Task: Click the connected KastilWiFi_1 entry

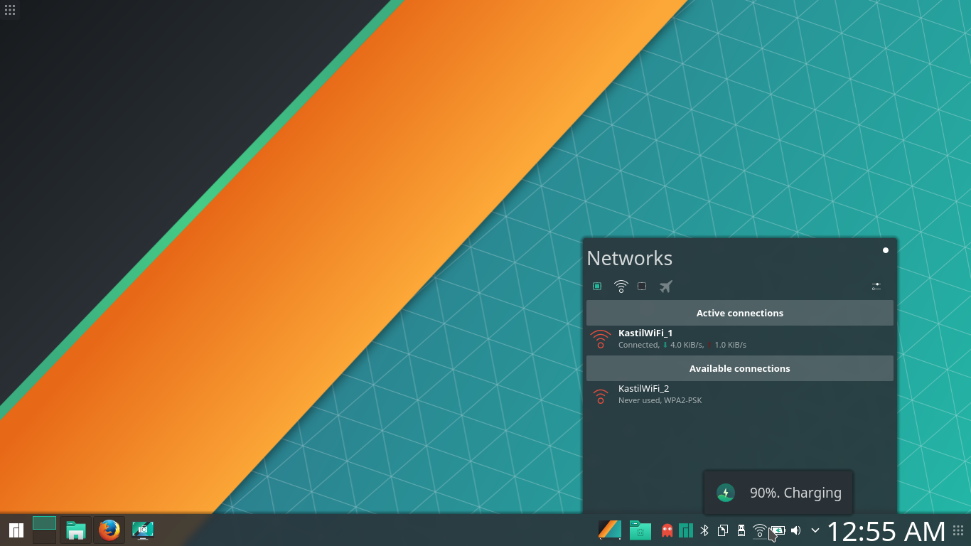Action: pos(668,338)
